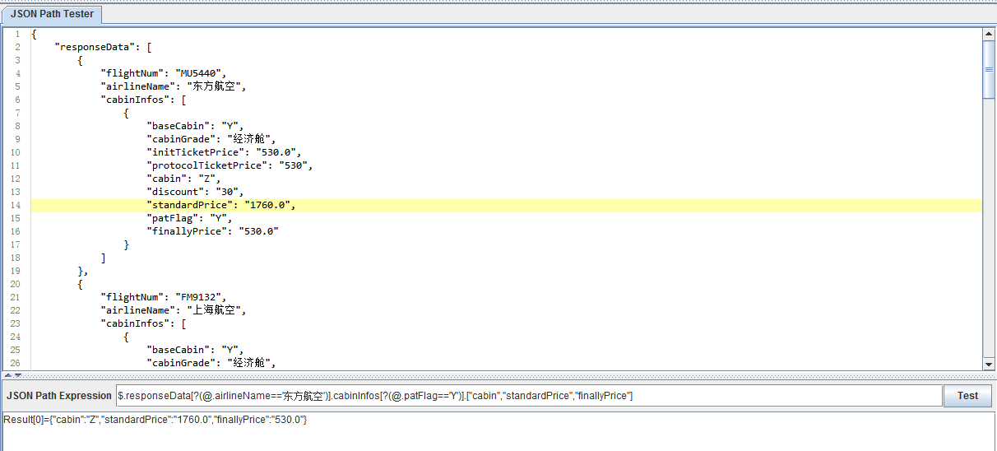Click the JSON editor vertical scrollbar thumb

click(989, 69)
